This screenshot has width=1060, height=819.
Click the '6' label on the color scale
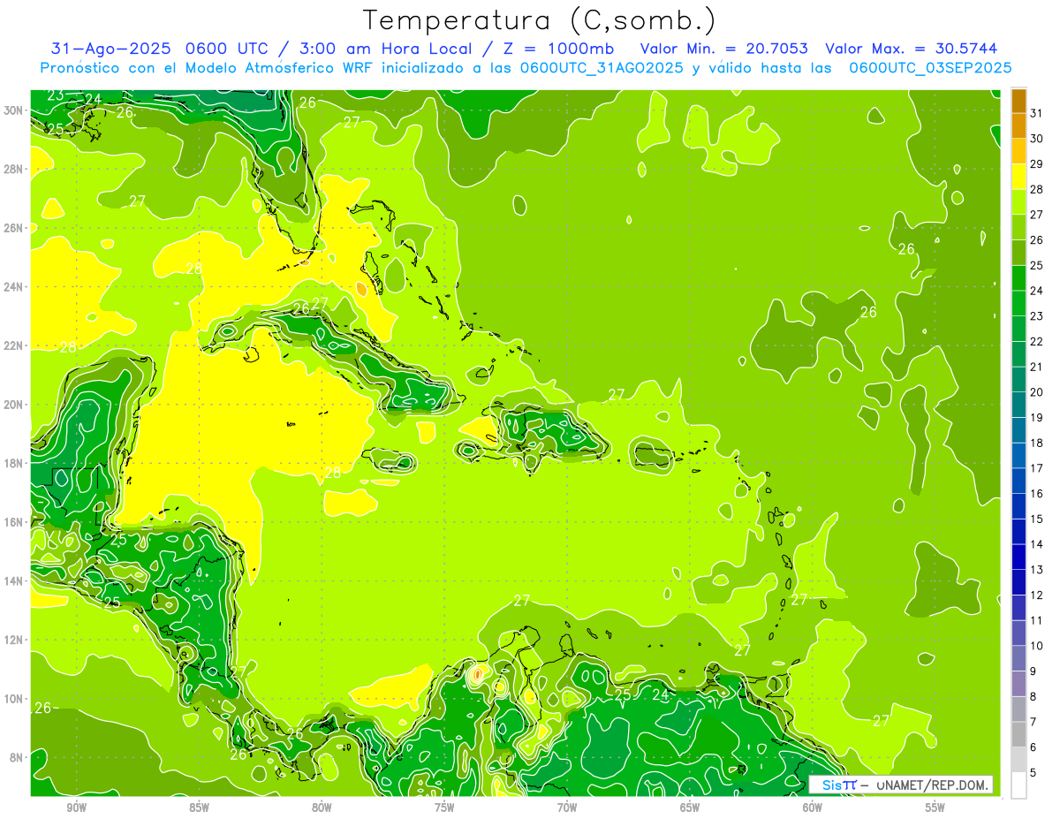[1033, 747]
